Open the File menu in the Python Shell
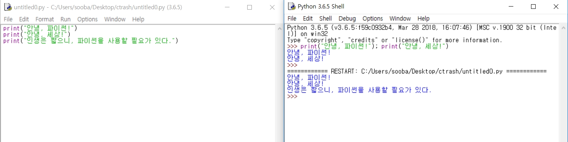 coord(292,18)
